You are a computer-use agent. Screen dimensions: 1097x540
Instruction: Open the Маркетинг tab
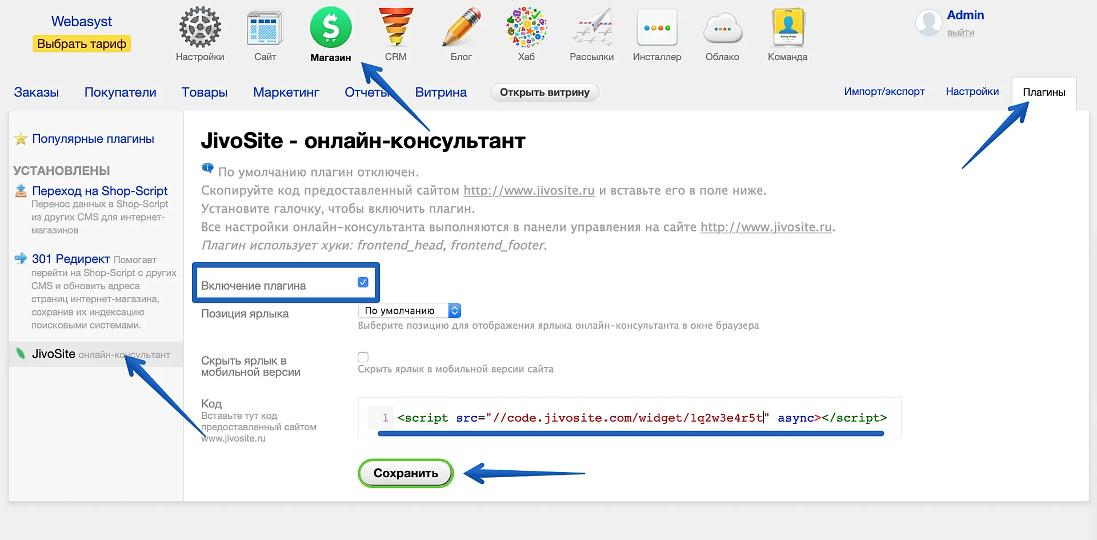click(x=286, y=92)
